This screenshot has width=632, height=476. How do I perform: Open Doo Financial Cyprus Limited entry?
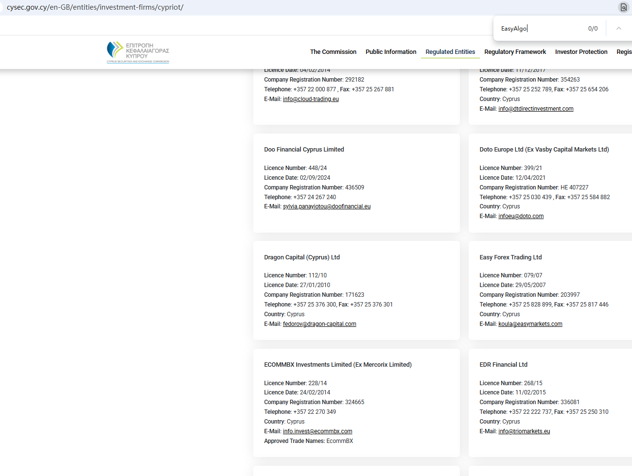[304, 150]
